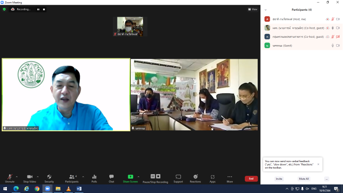Open the taskbar clock and date
343x193 pixels.
pyautogui.click(x=325, y=189)
